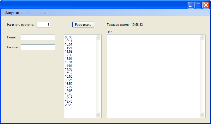Screen dimensions: 211x124
Task: Focus the Начинать расчет с field
Action: tap(43, 25)
